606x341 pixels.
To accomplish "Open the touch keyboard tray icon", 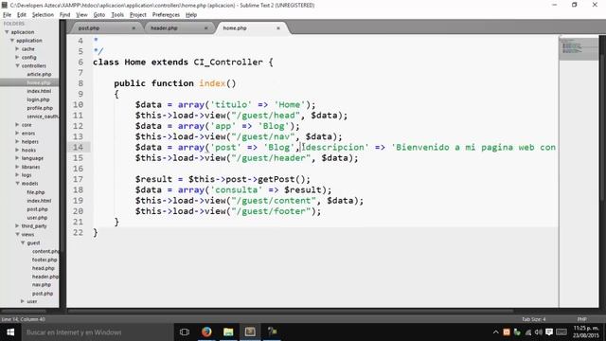I will click(561, 332).
